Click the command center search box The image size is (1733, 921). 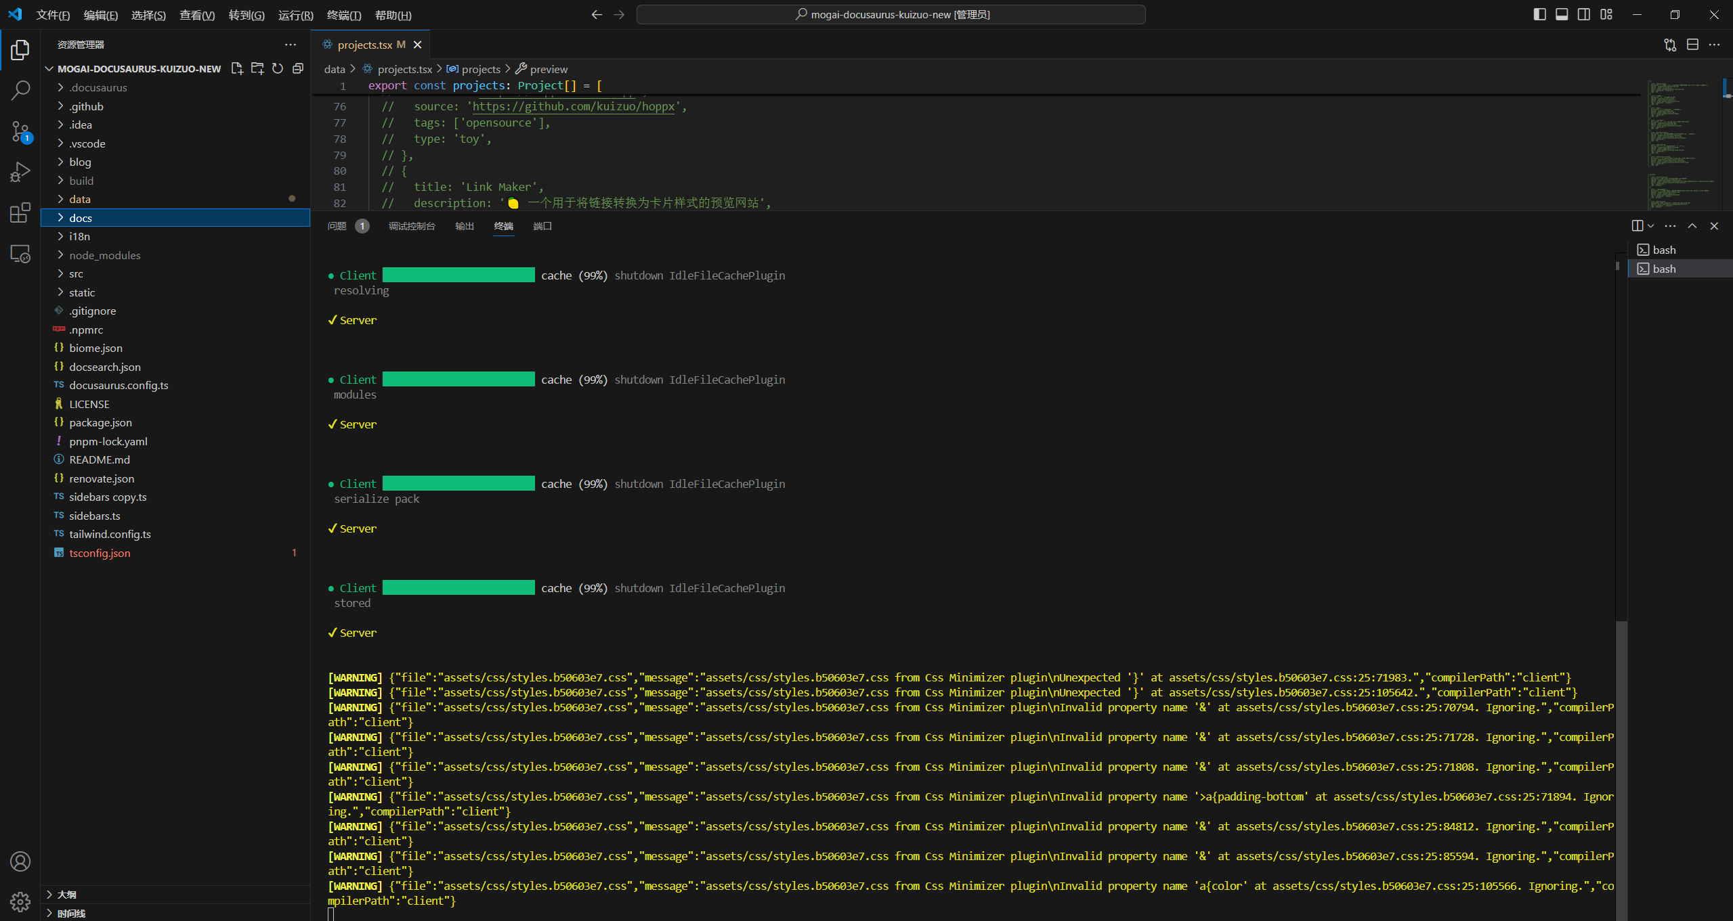pos(891,14)
